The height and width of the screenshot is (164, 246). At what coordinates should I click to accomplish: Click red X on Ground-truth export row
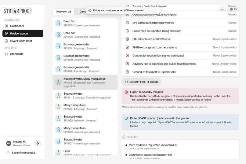click(x=127, y=72)
